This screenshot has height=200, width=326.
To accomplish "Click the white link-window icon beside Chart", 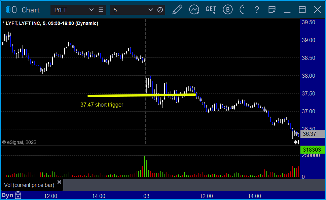I will [14, 10].
